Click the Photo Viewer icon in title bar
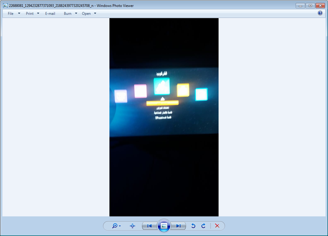328x236 pixels. (5, 5)
